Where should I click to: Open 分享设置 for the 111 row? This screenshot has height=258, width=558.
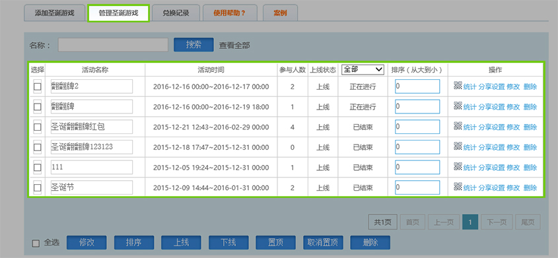tap(491, 168)
